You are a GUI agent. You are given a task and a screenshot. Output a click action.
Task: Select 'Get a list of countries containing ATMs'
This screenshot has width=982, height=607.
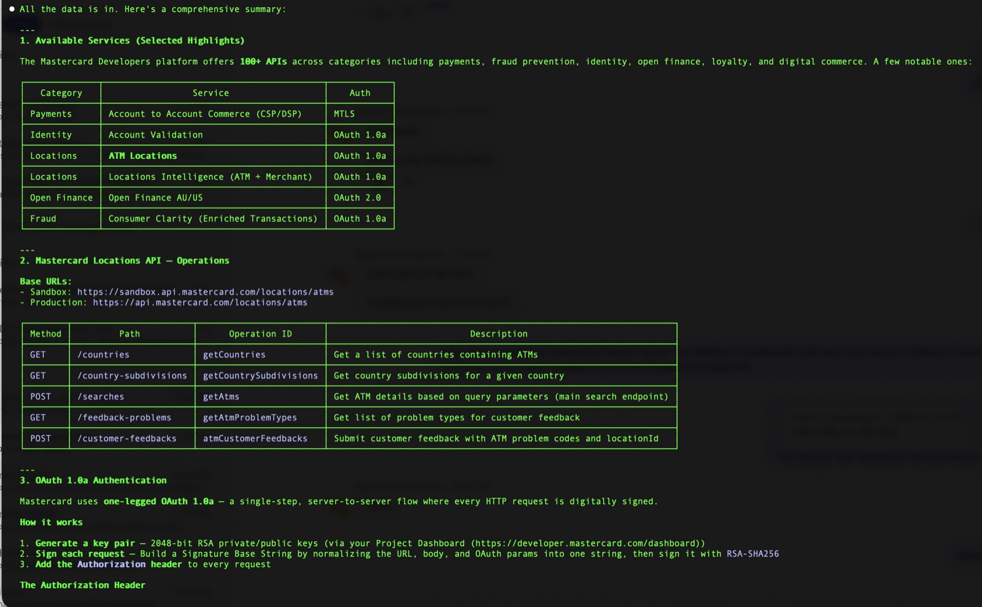tap(436, 355)
